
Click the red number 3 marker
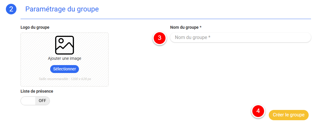tap(160, 38)
